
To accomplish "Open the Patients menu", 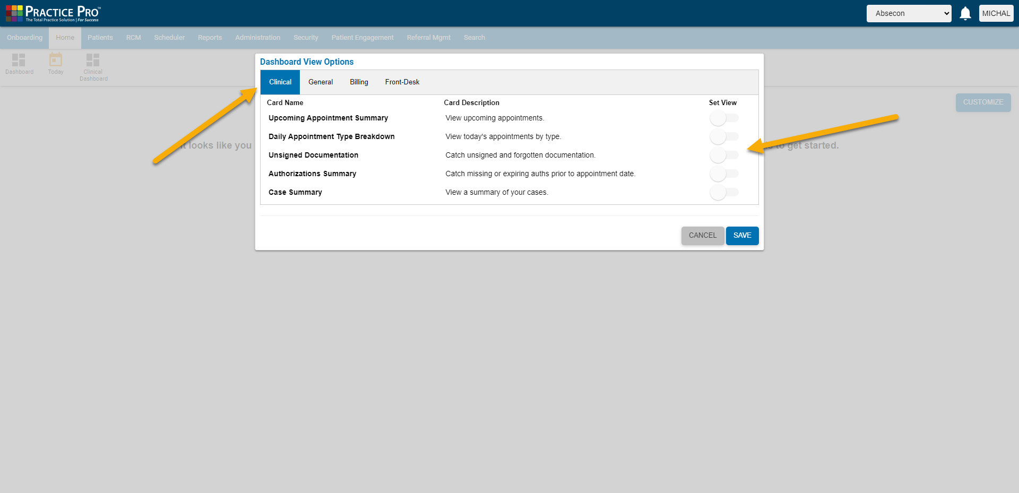I will point(100,37).
